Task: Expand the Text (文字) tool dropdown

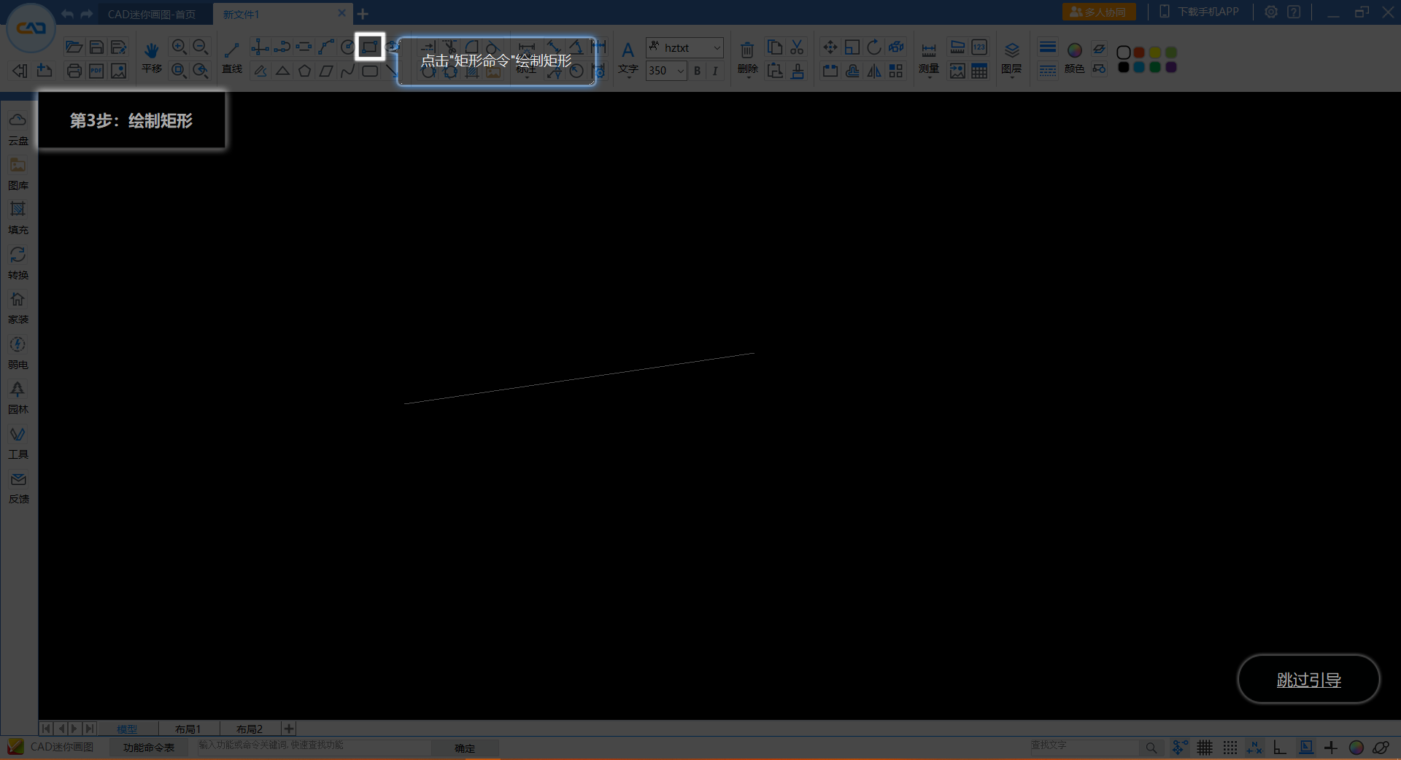Action: [628, 77]
